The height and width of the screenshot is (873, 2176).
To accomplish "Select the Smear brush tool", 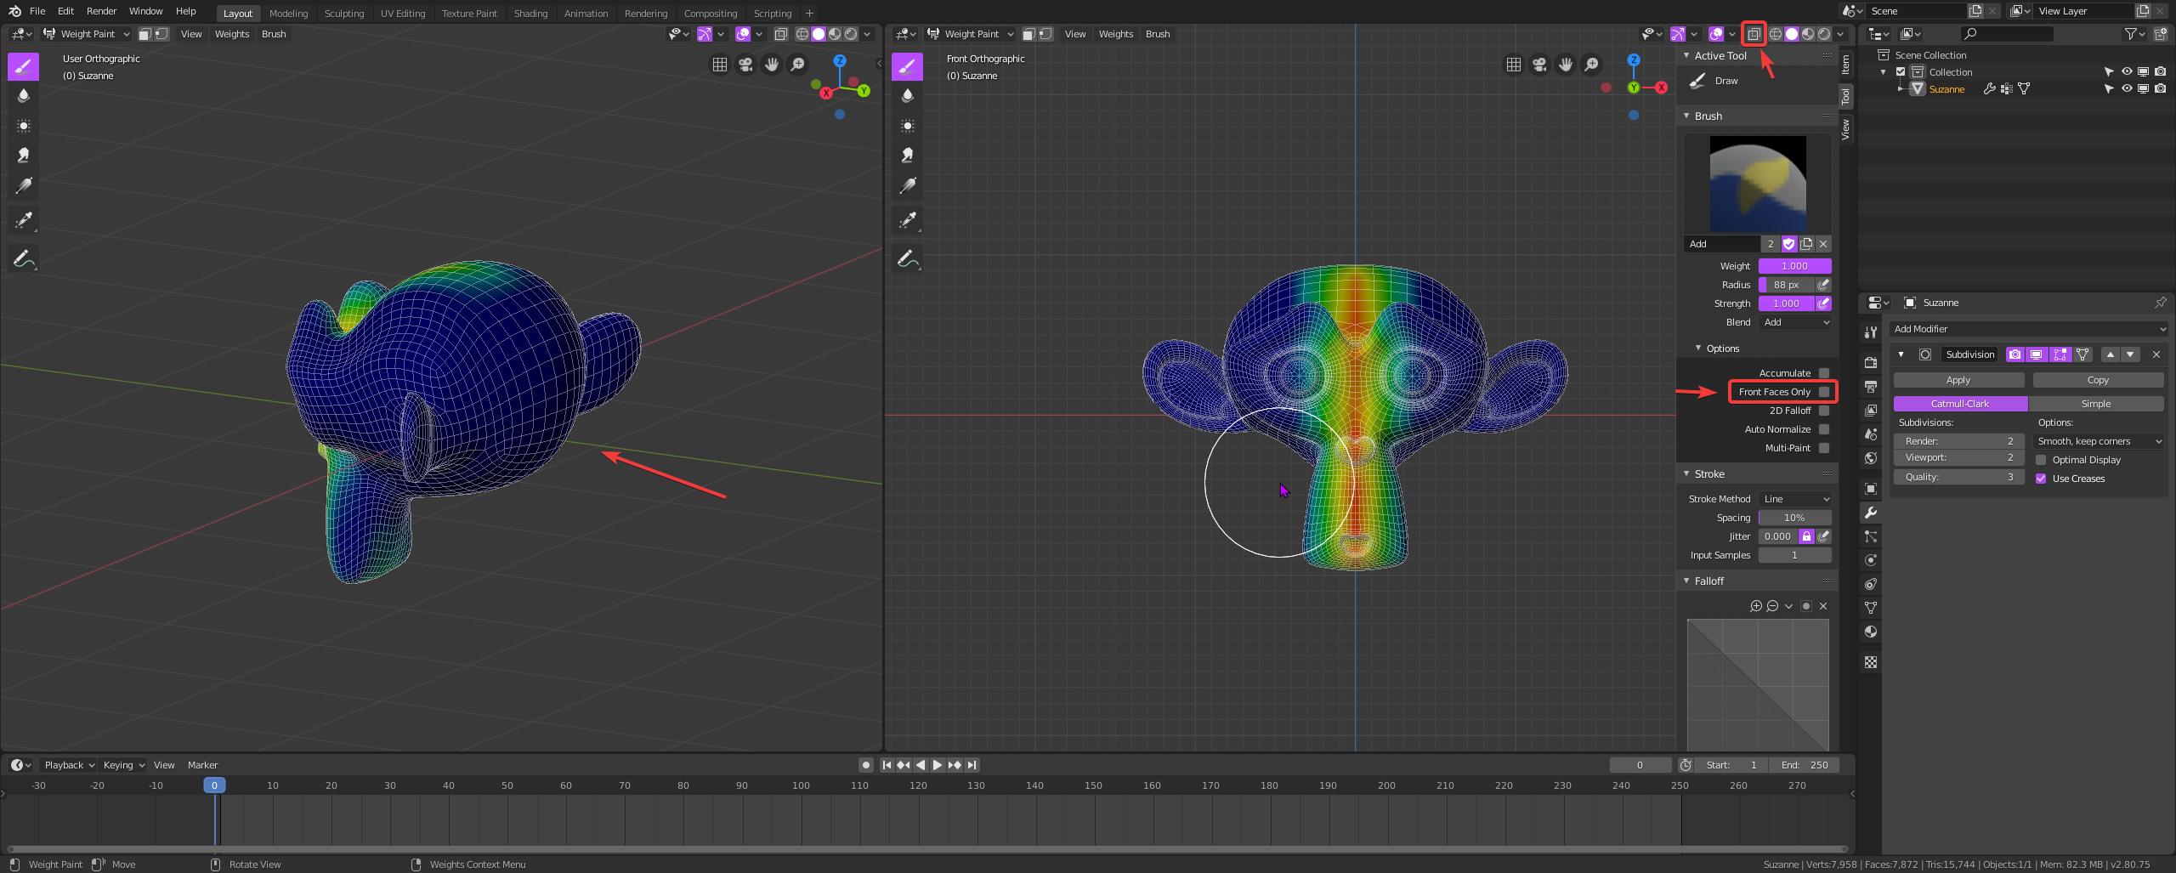I will [23, 155].
